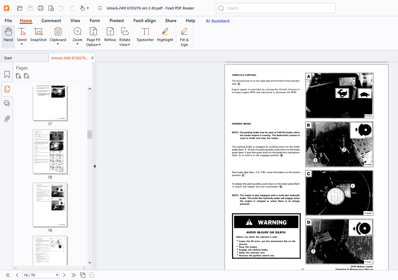Open the Bookmarks side panel
Image resolution: width=398 pixels, height=280 pixels.
tap(7, 74)
